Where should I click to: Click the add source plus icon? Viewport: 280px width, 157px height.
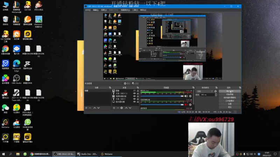(x=114, y=108)
